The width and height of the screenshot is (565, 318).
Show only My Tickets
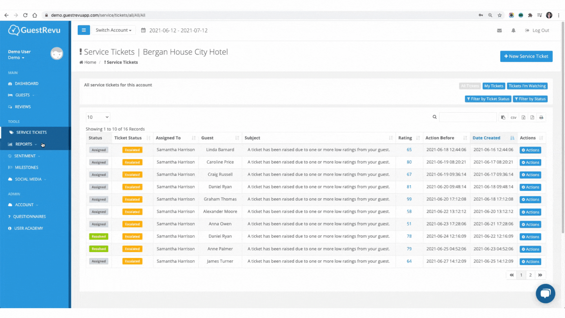coord(494,86)
